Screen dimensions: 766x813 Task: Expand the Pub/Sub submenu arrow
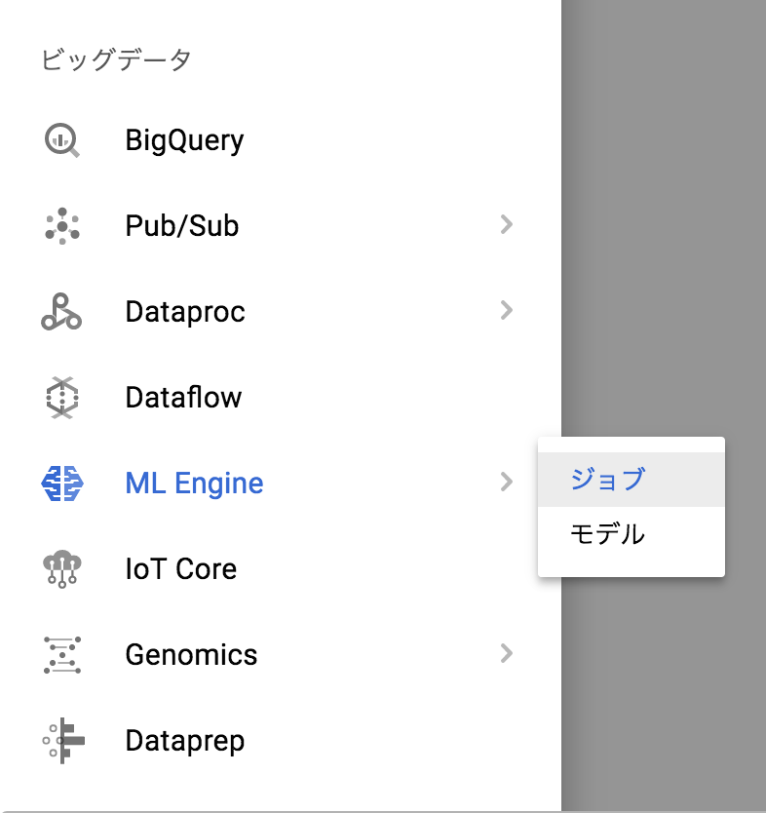coord(506,225)
